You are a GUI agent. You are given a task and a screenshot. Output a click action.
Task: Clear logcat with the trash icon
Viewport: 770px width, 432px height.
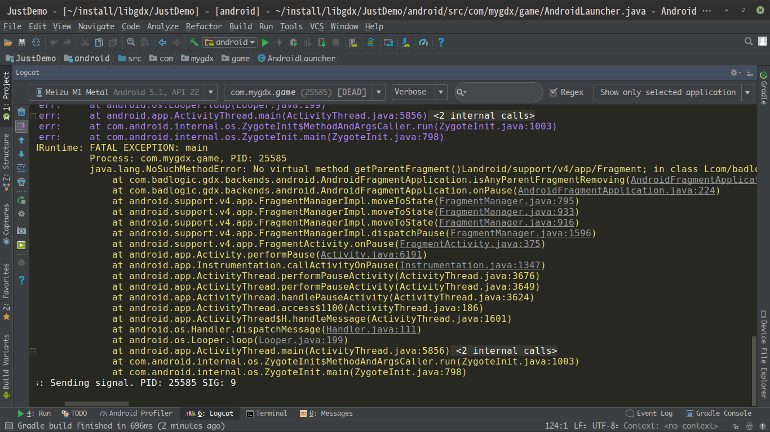[21, 112]
